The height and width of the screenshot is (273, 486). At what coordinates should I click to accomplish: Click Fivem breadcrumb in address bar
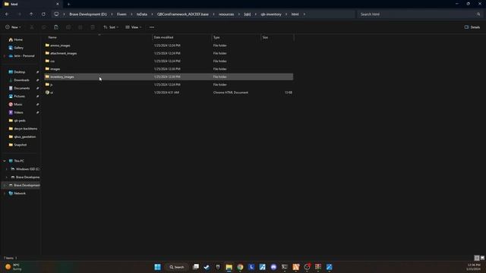point(121,14)
